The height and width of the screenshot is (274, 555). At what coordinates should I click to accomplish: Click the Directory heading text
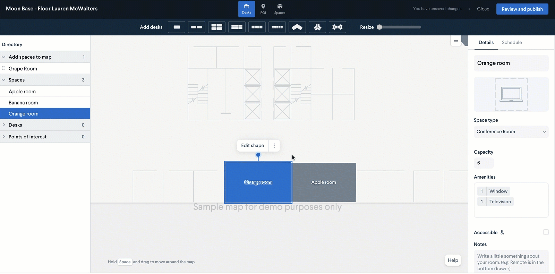[12, 44]
